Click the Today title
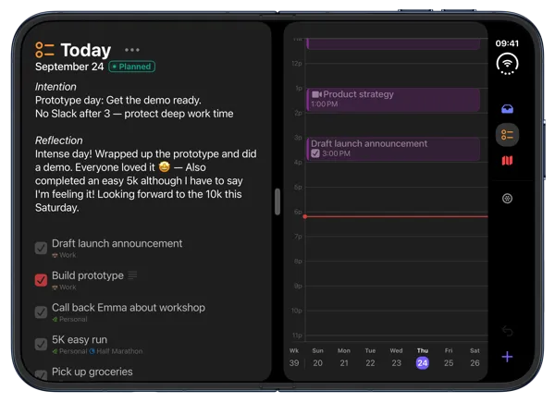555x403 pixels. coord(86,50)
